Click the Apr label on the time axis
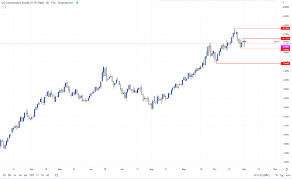This screenshot has width=292, height=179. point(32,169)
